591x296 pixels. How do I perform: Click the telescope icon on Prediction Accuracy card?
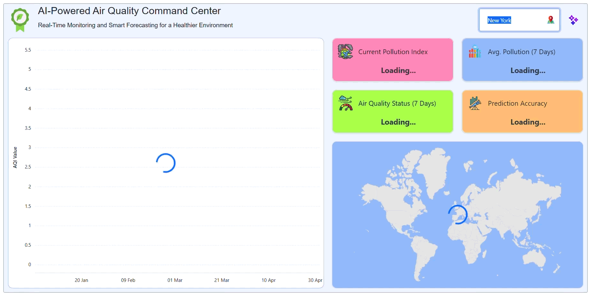click(x=474, y=103)
